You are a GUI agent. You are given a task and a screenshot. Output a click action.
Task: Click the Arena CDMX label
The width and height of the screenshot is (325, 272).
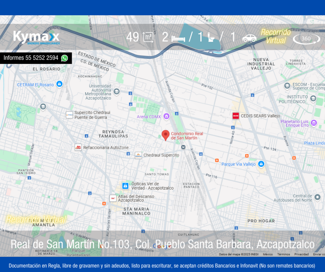pos(149,117)
